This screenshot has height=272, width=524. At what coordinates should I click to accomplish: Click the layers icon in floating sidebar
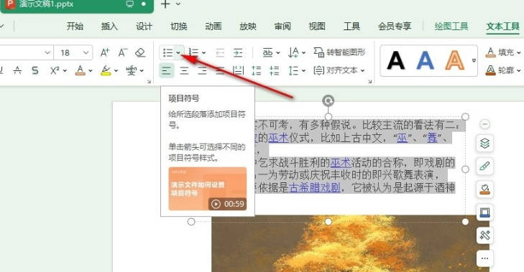tap(484, 144)
